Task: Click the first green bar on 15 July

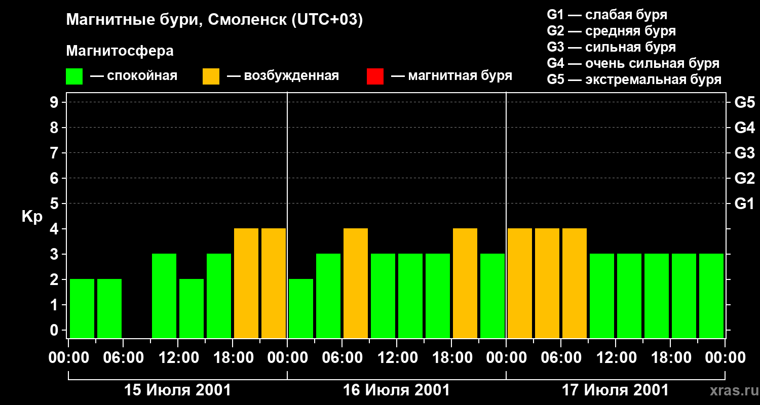Action: coord(82,308)
